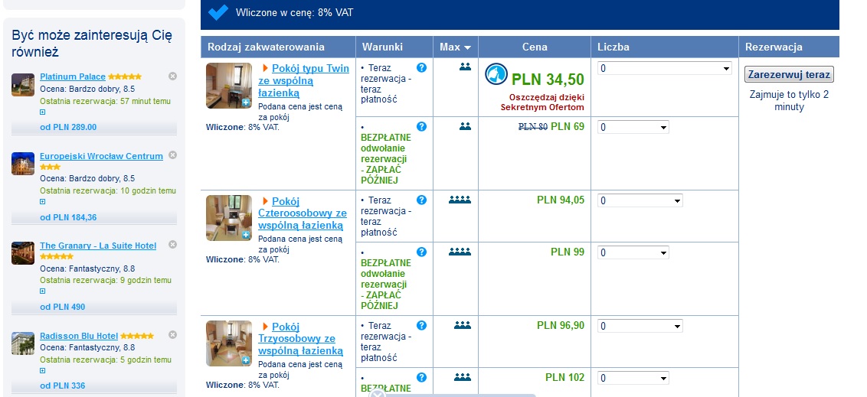Click help icon beside Twin room pay-now condition

[421, 67]
